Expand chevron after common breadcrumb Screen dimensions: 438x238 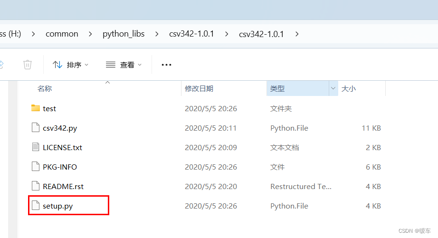pos(90,34)
